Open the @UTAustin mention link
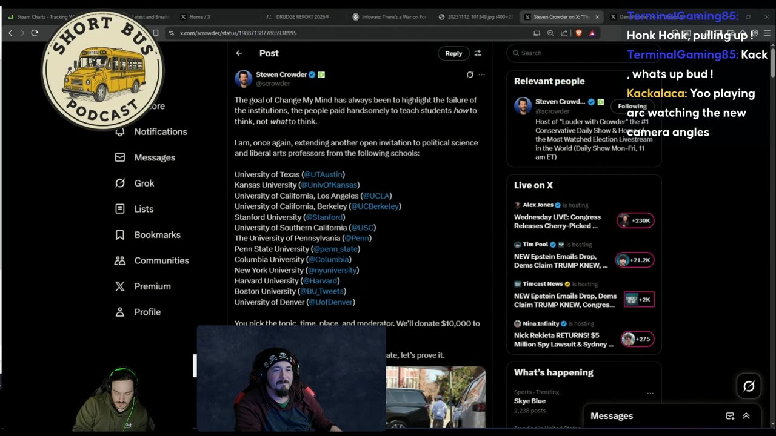The height and width of the screenshot is (436, 776). click(x=323, y=174)
